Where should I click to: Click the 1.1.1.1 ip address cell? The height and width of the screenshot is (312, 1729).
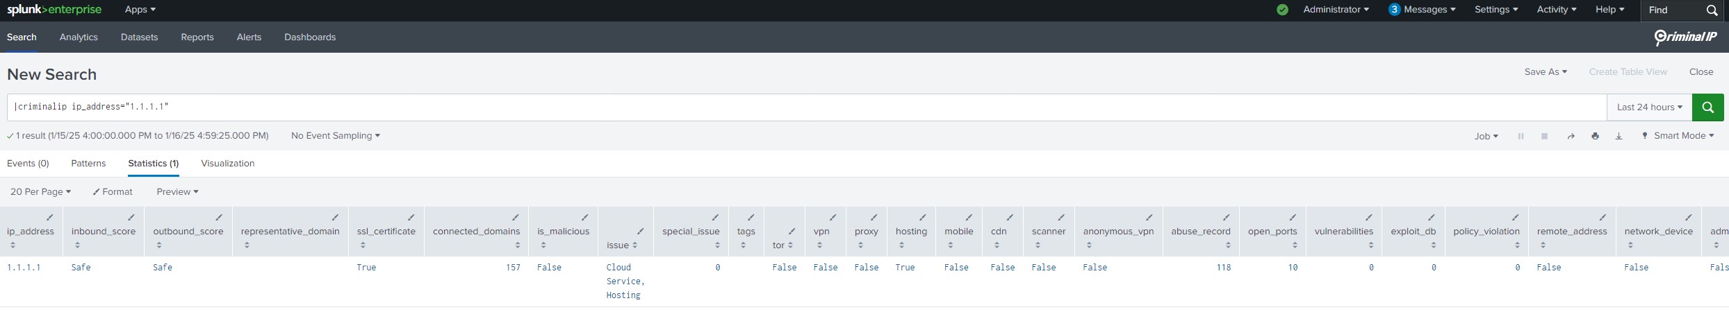(x=24, y=268)
